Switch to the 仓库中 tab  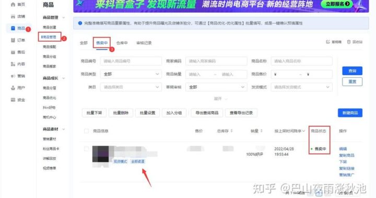(x=122, y=43)
